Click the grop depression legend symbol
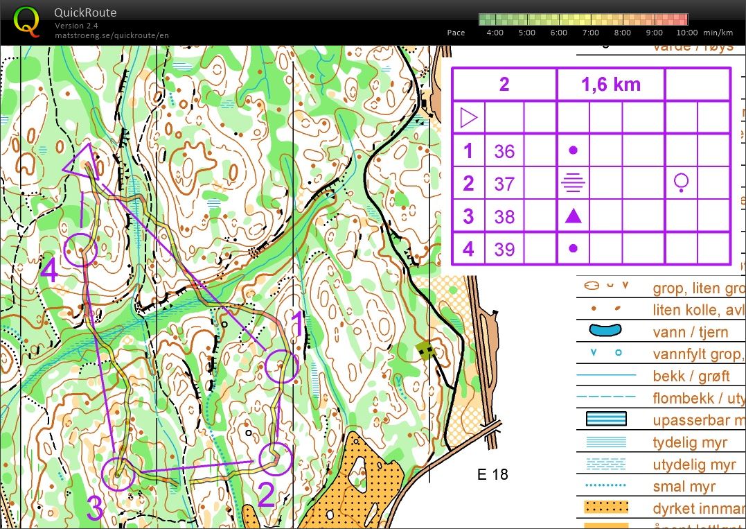This screenshot has height=529, width=746. coord(606,286)
